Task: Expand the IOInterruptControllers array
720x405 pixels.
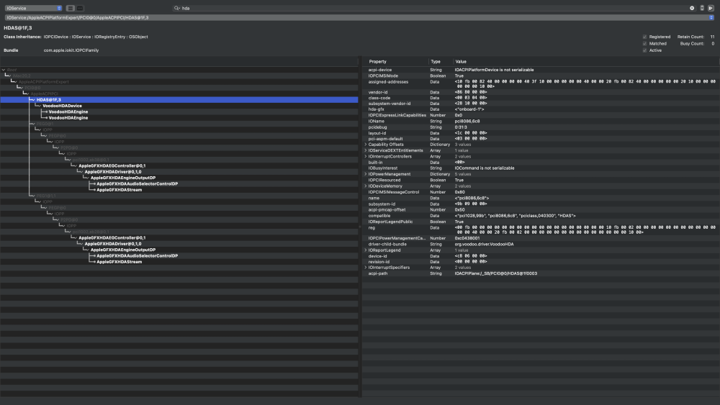Action: coord(366,156)
